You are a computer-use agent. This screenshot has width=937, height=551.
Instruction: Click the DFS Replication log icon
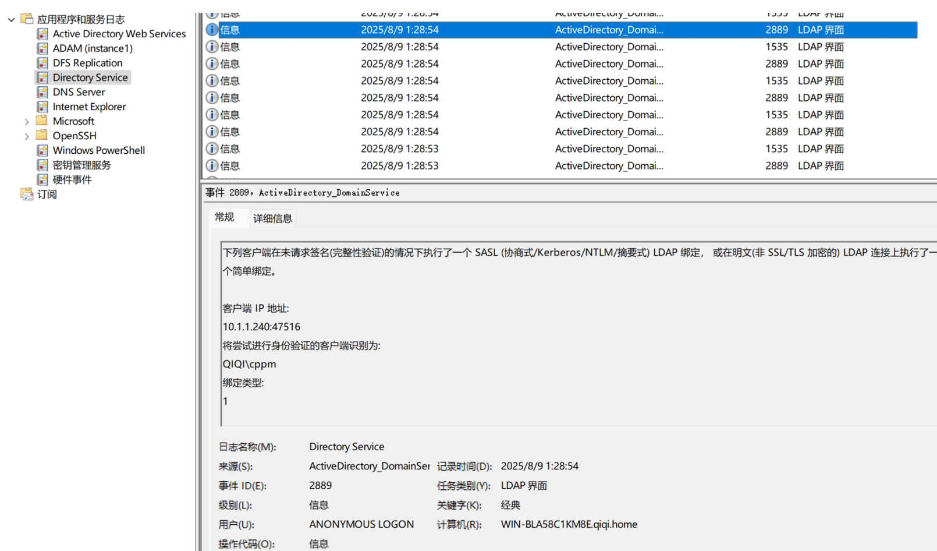[x=42, y=63]
